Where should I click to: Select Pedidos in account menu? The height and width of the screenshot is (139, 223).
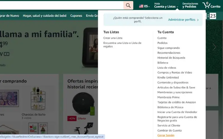coord(163,43)
